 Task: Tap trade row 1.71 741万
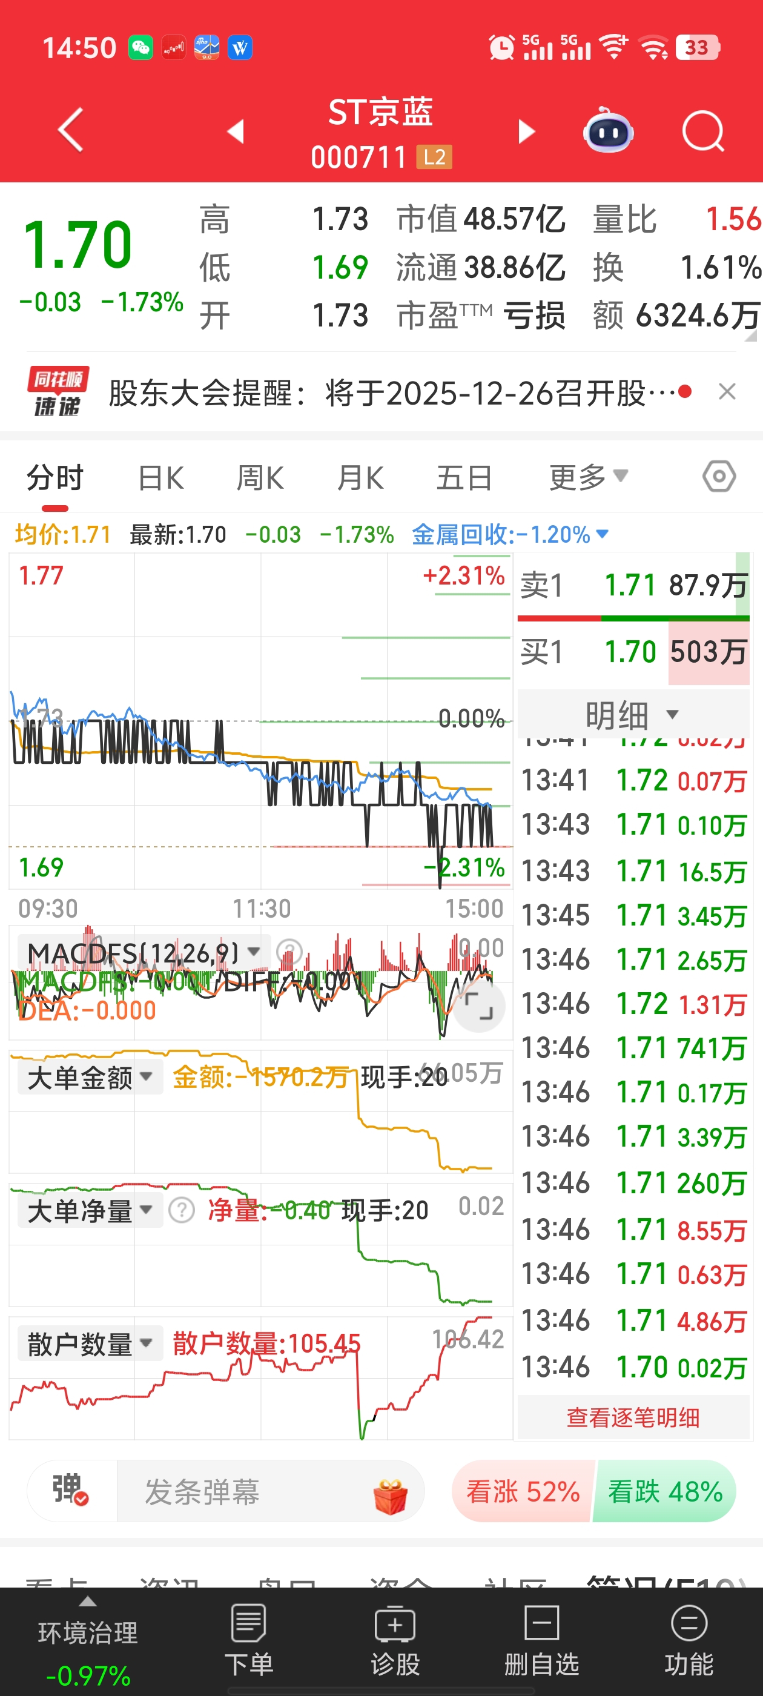[633, 1047]
